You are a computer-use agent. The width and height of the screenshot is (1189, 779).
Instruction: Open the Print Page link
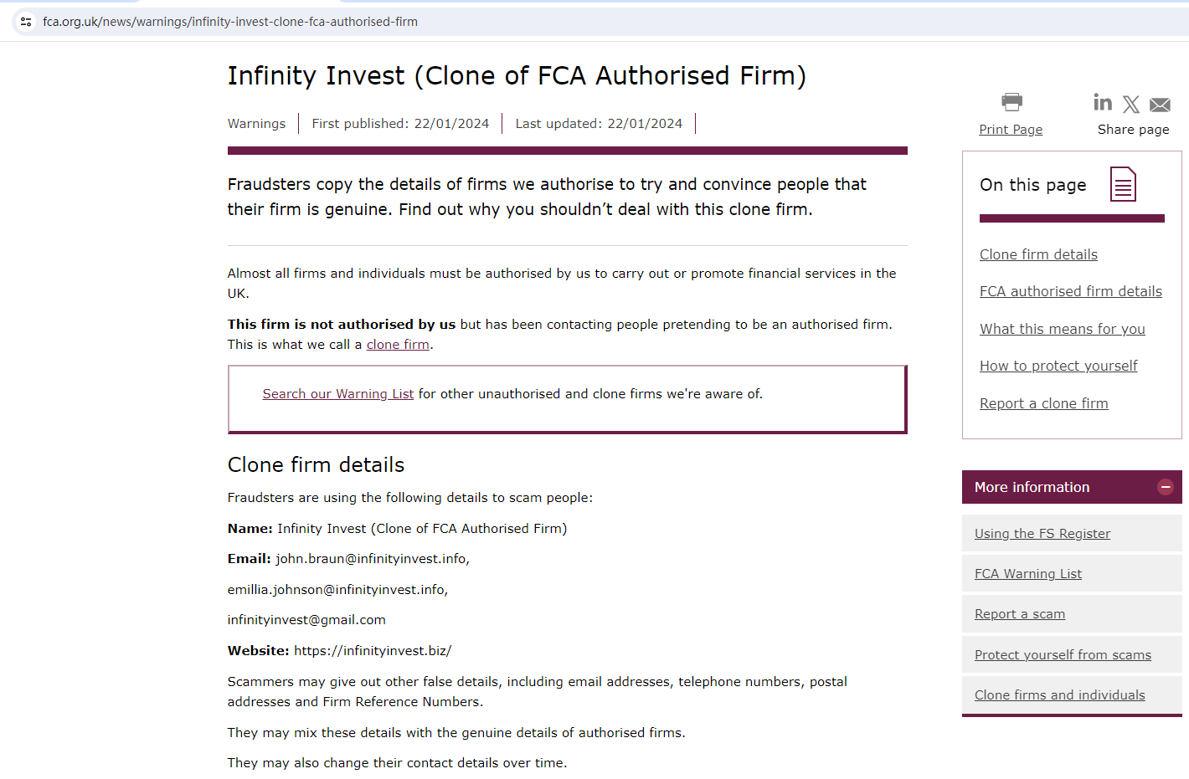click(1011, 130)
